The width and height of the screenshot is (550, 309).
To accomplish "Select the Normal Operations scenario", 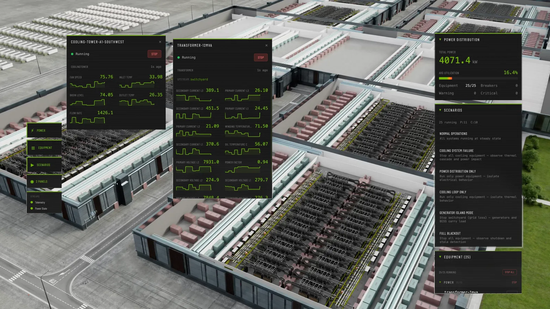I will 478,136.
